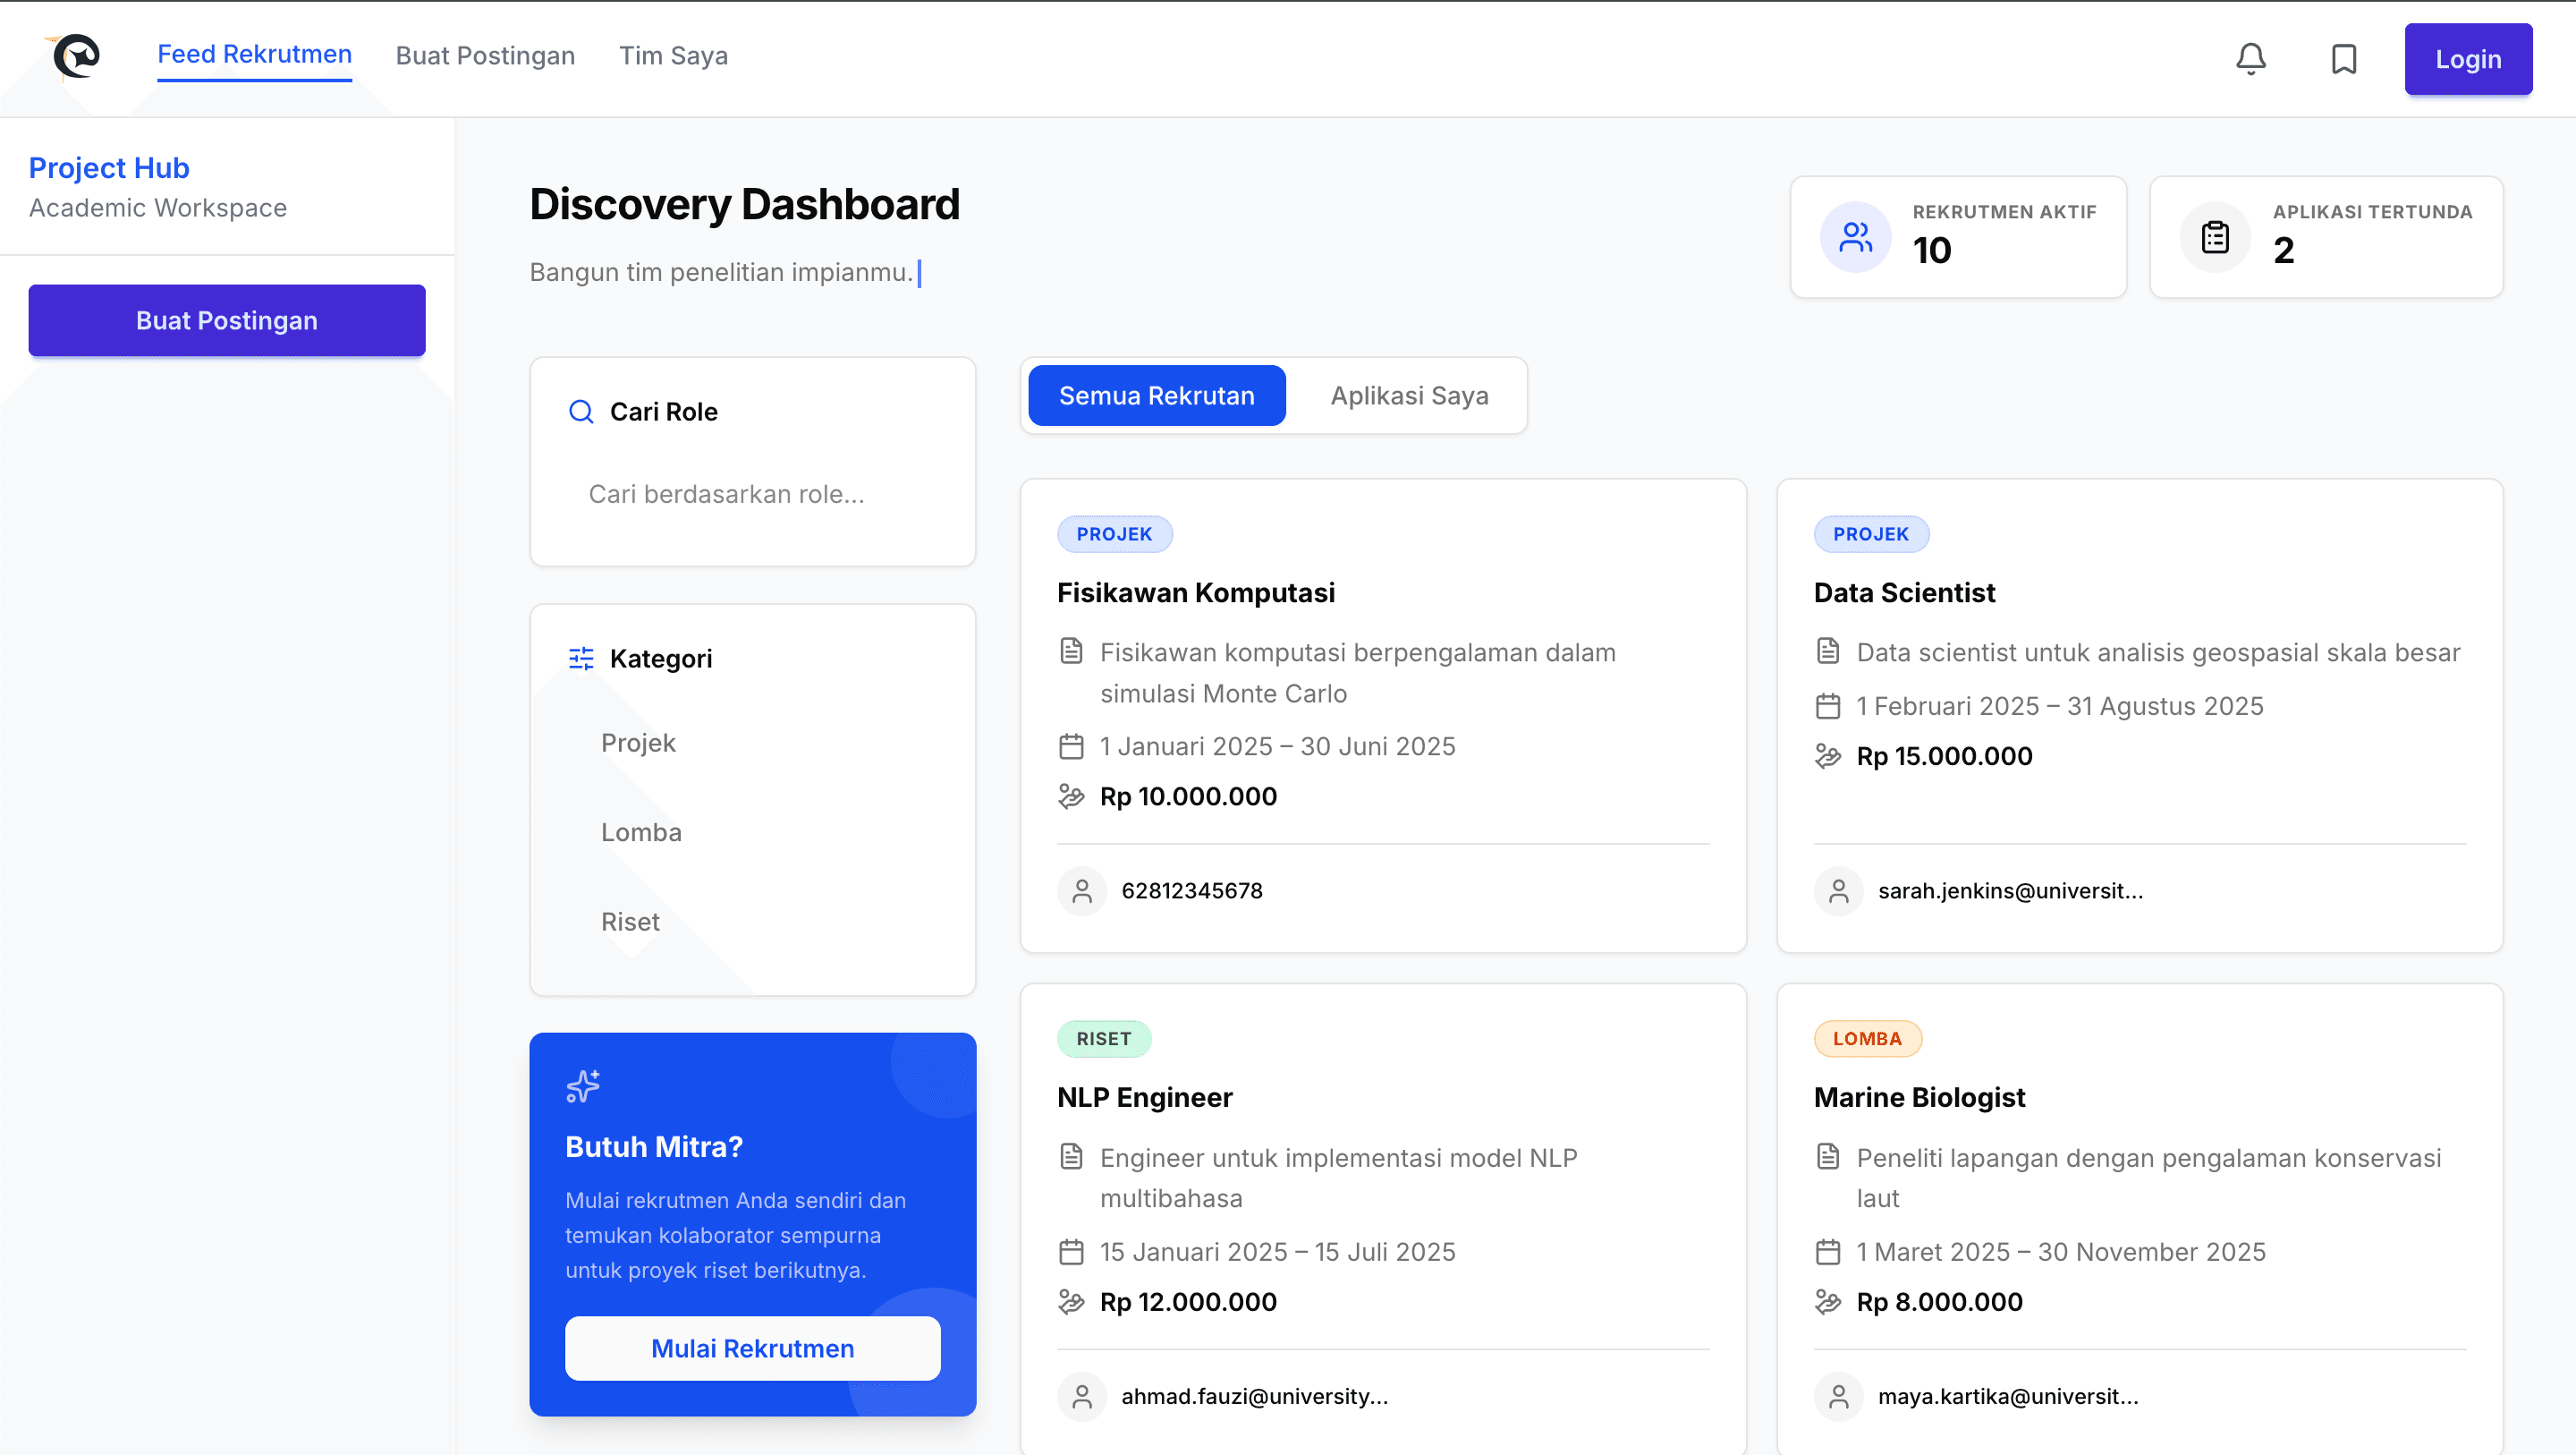Select the Lomba category filter
Viewport: 2576px width, 1455px height.
[x=641, y=831]
